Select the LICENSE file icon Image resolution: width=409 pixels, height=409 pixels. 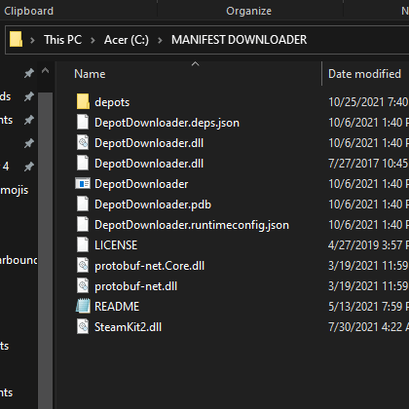83,245
